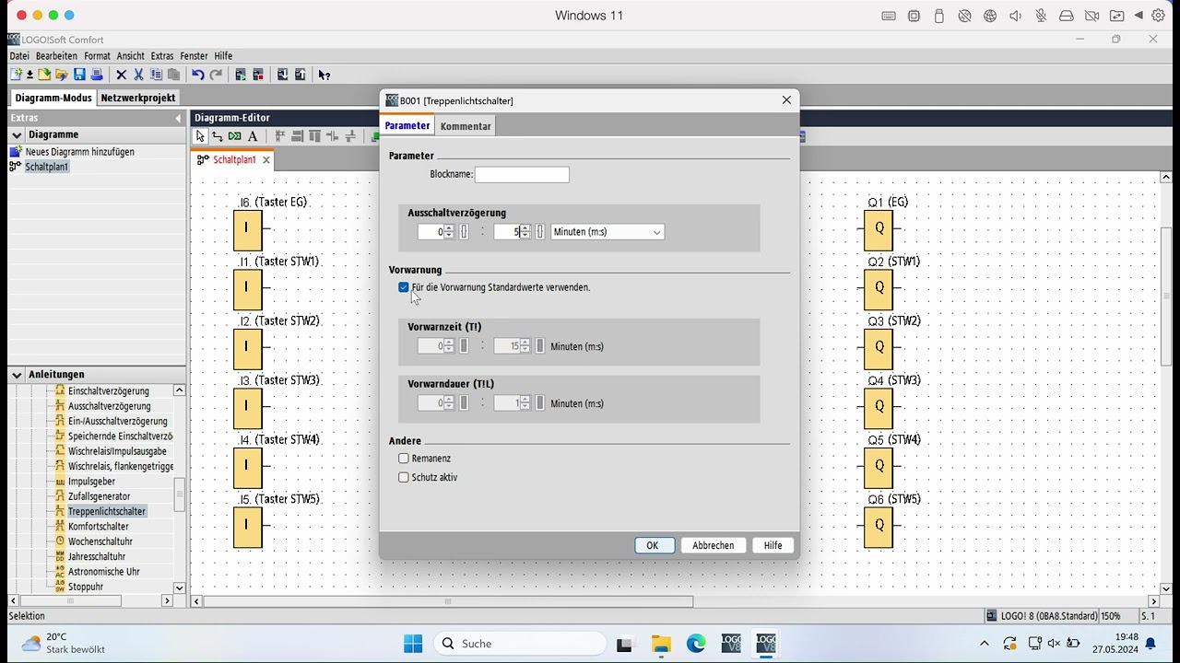Click LOGO to PC upload icon
Screen dimensions: 1180x663
pyautogui.click(x=301, y=75)
